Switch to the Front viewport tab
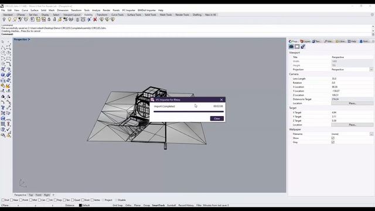Viewport: 375px width, 211px height. [38, 195]
